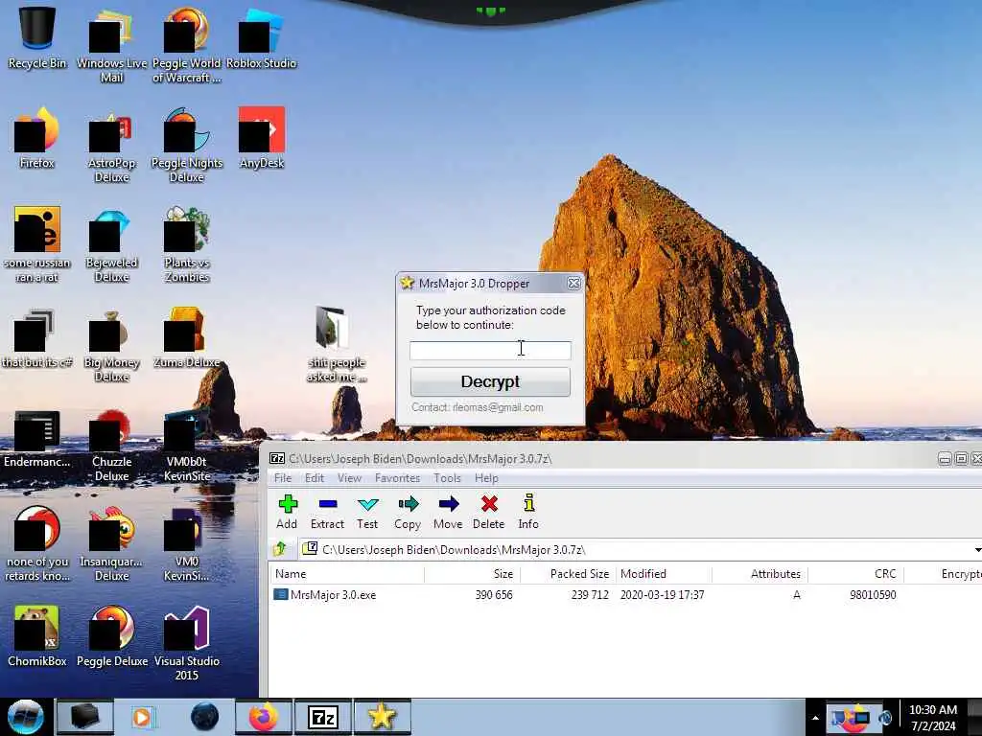
Task: Show hidden system tray icons
Action: click(x=815, y=718)
